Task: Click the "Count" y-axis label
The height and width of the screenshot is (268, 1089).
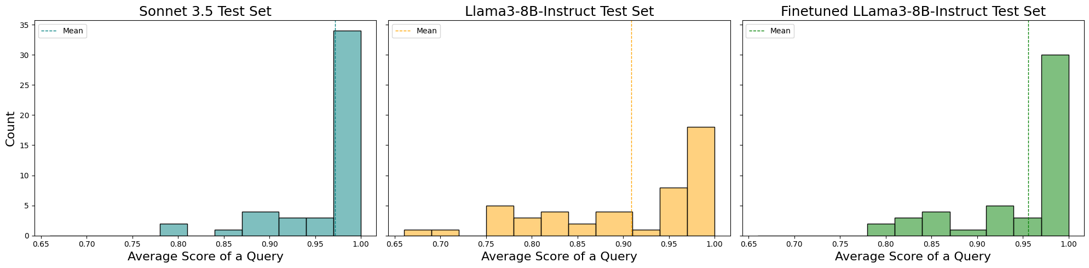Action: point(10,129)
